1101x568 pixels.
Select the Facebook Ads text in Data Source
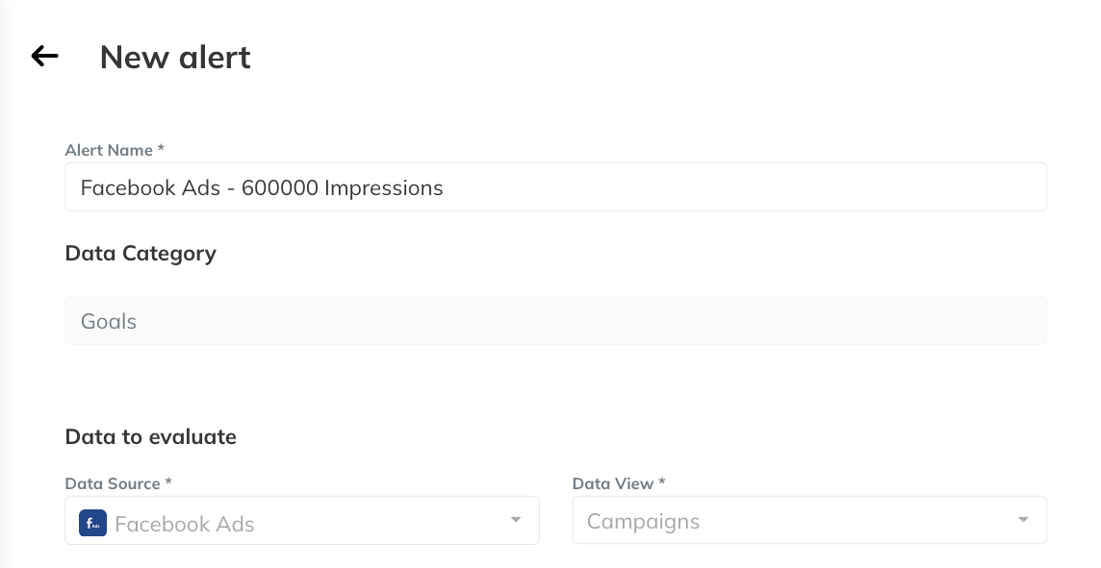point(185,524)
